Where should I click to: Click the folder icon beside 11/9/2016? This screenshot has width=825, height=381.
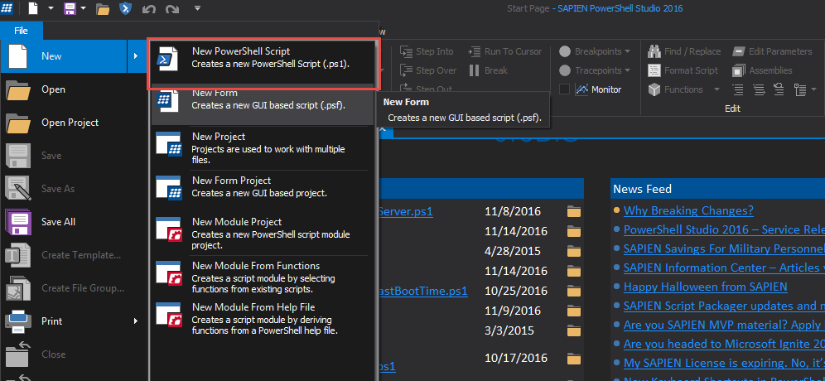point(574,311)
